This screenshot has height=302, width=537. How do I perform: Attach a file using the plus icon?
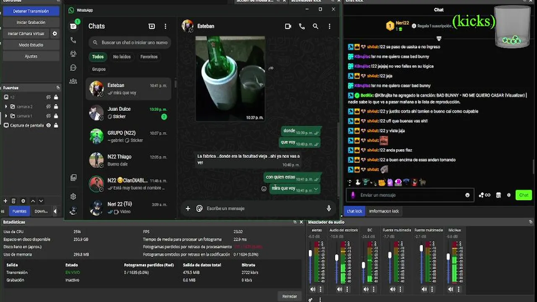pyautogui.click(x=188, y=208)
